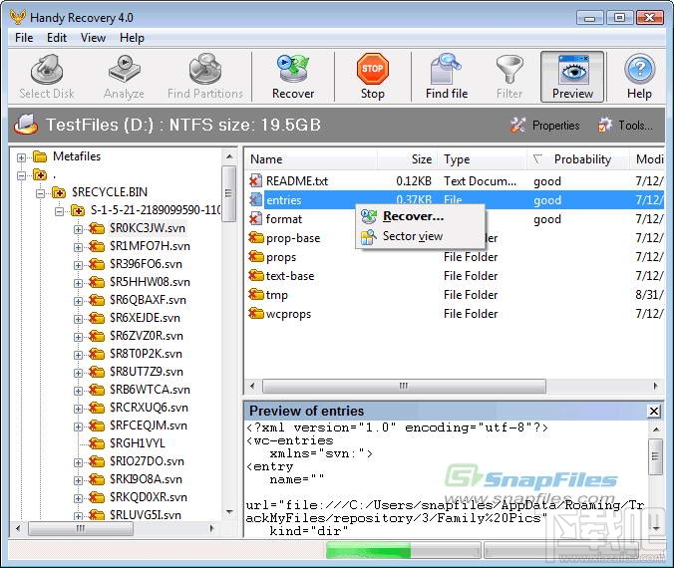Expand the $R6QBAXF.svn folder

(x=78, y=301)
